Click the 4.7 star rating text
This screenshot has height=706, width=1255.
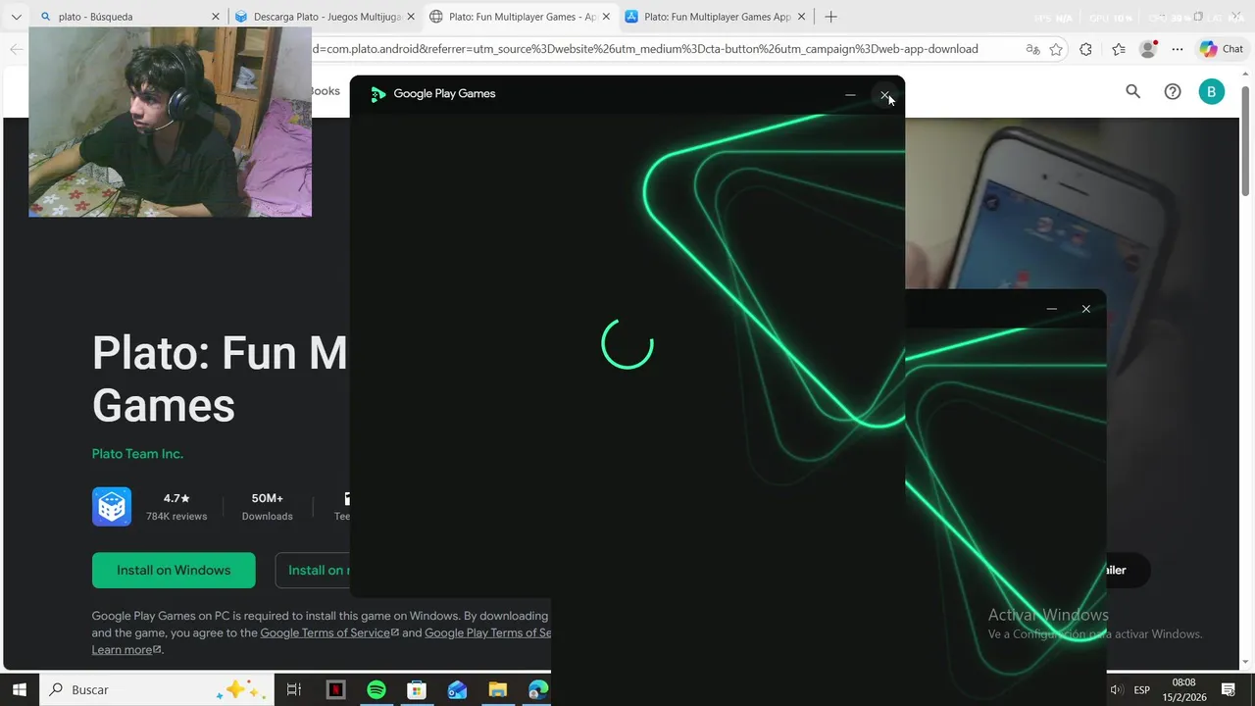point(176,498)
